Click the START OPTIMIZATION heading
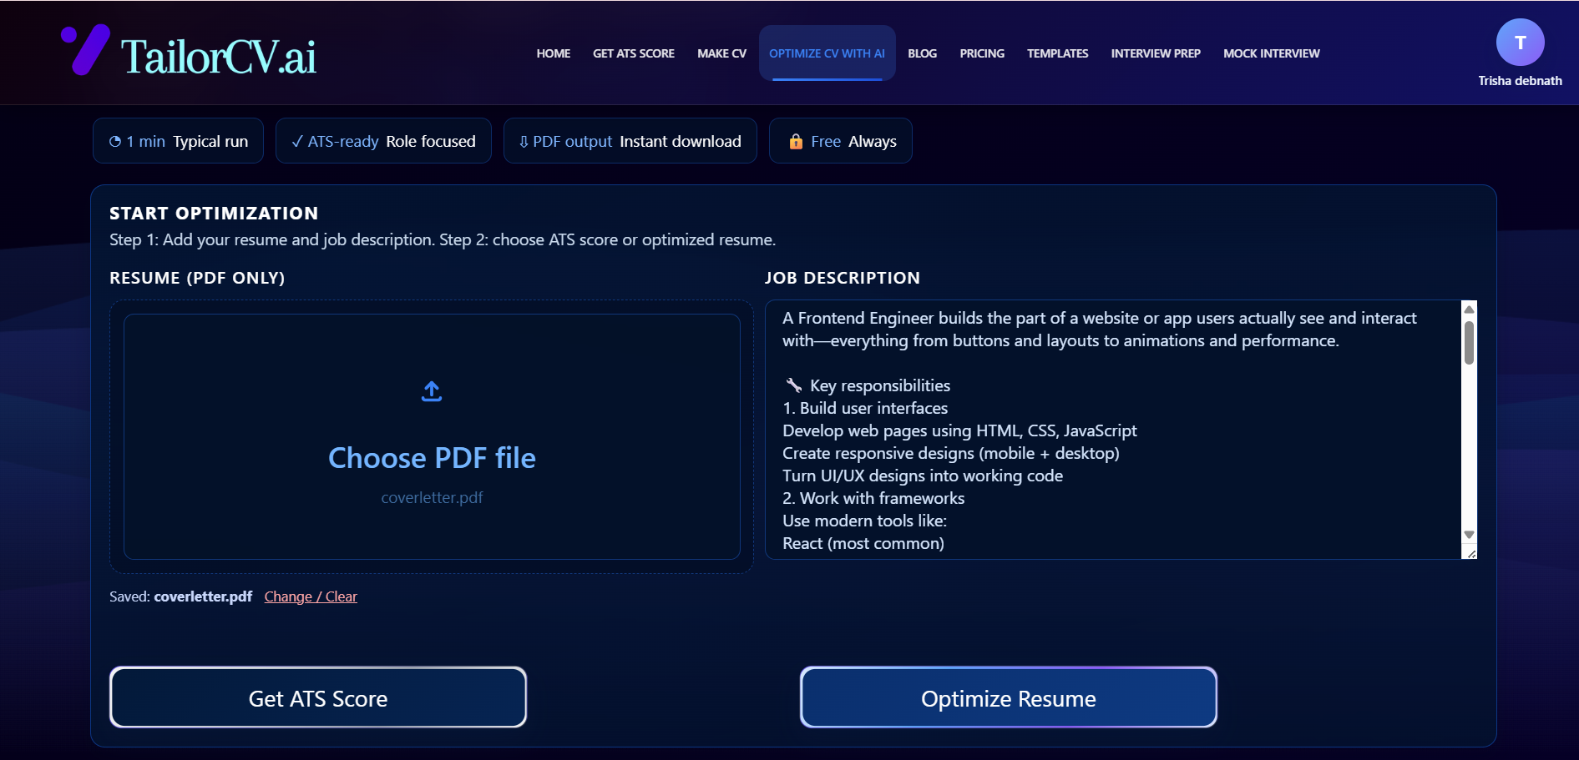This screenshot has height=760, width=1579. pos(214,213)
